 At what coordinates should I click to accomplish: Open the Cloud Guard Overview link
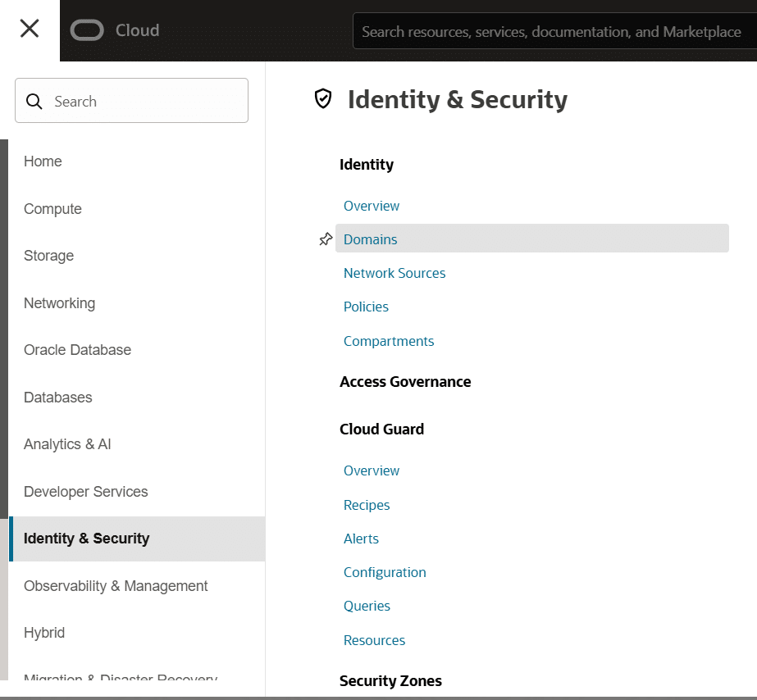tap(372, 470)
